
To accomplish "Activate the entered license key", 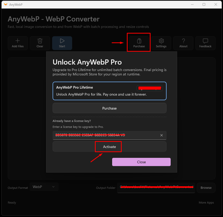I will 109,147.
